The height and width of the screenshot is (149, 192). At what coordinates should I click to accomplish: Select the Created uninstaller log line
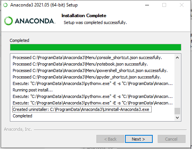point(82,109)
